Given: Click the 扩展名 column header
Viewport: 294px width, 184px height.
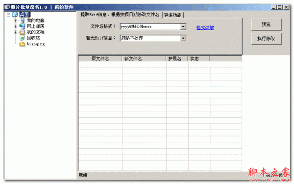Looking at the screenshot, I should pos(176,58).
